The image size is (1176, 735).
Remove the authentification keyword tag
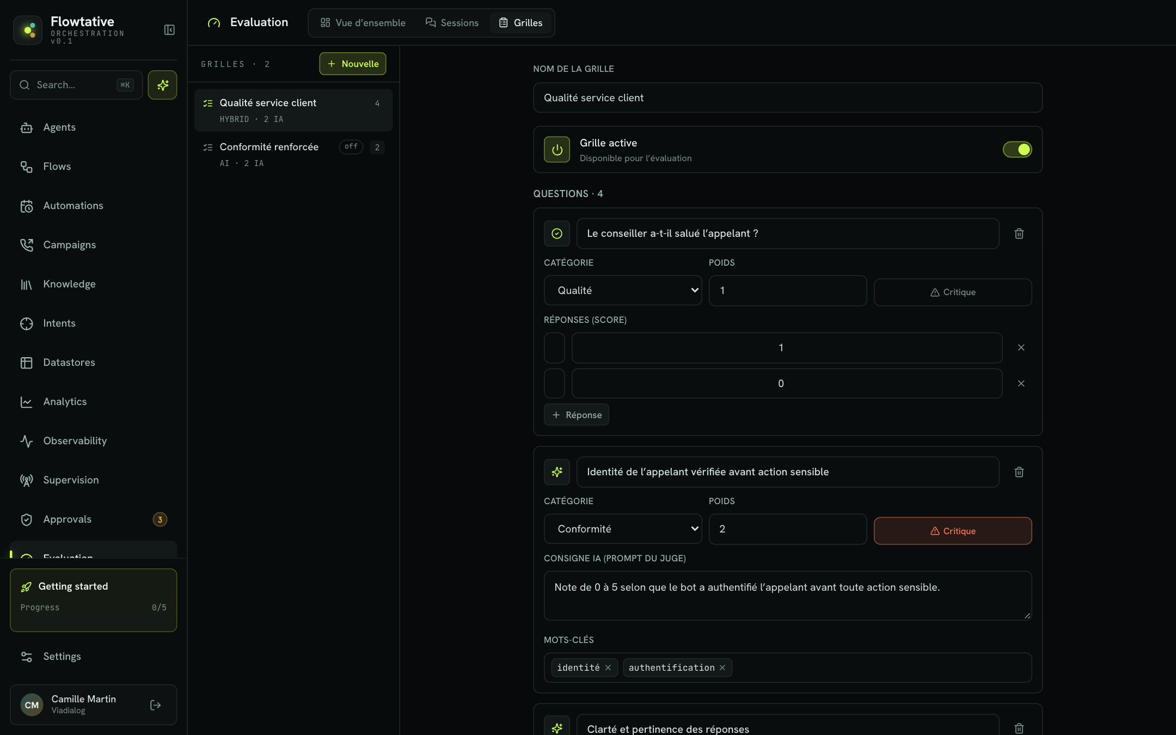click(722, 667)
